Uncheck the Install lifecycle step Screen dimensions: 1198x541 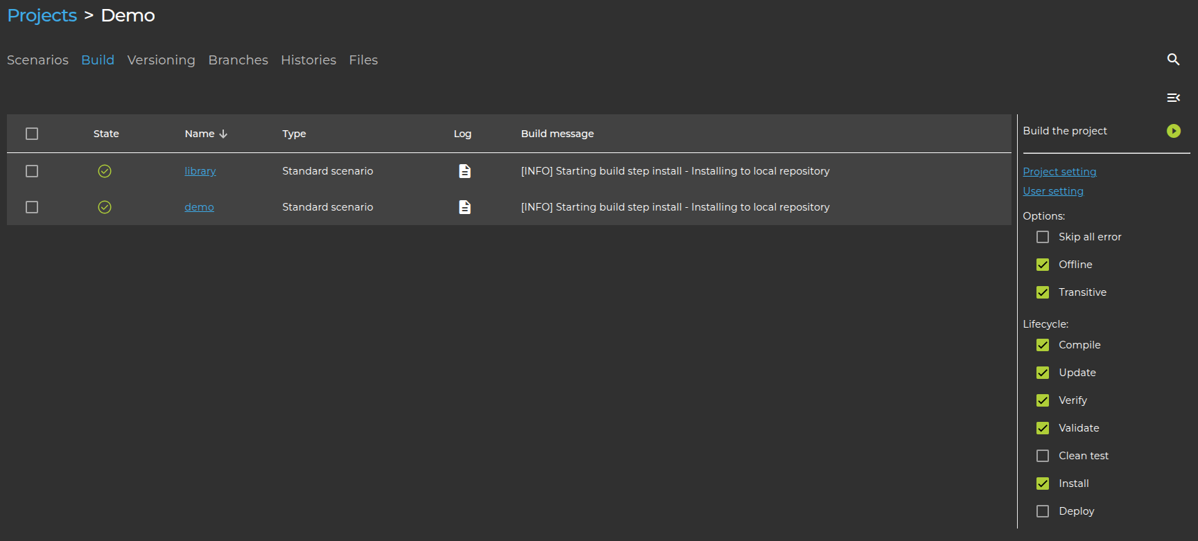pos(1043,484)
